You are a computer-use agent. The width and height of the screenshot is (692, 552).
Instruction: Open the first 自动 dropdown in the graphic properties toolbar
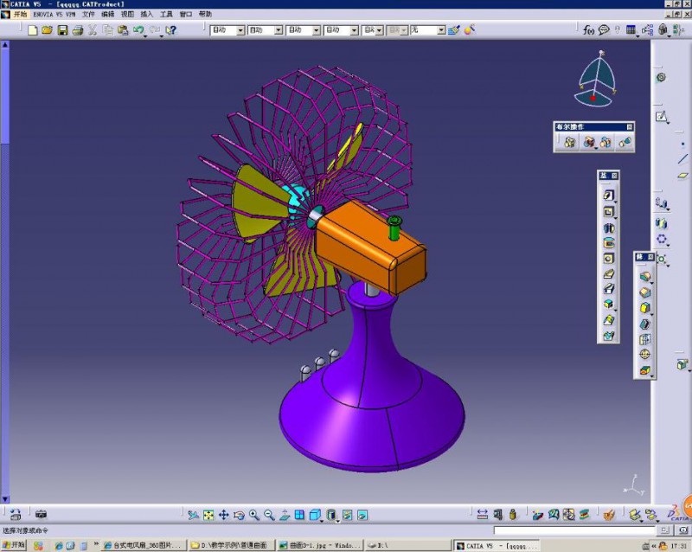[x=241, y=30]
